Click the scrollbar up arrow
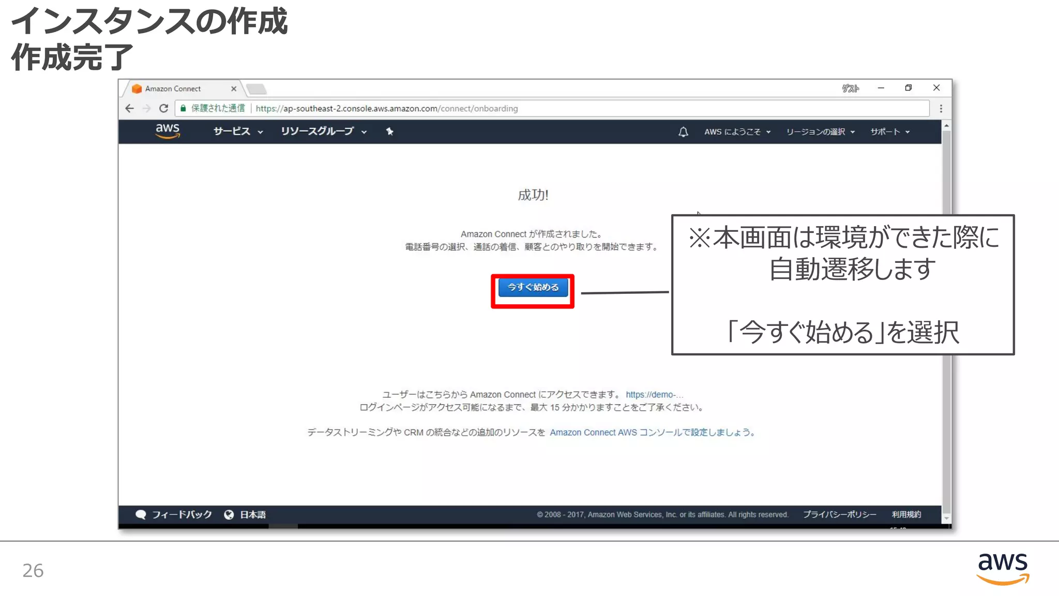This screenshot has width=1059, height=596. coord(946,126)
